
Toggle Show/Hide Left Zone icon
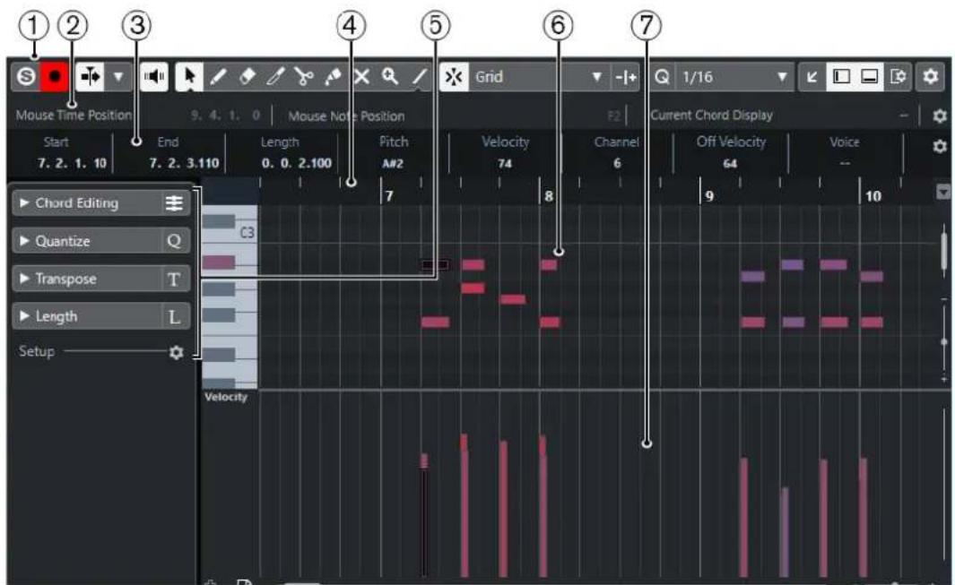pos(841,77)
